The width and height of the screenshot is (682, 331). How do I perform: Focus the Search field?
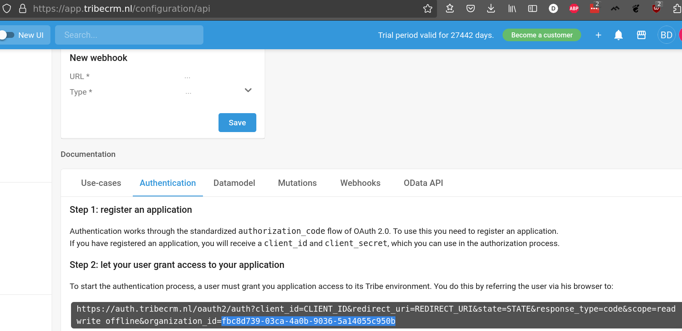click(x=129, y=35)
